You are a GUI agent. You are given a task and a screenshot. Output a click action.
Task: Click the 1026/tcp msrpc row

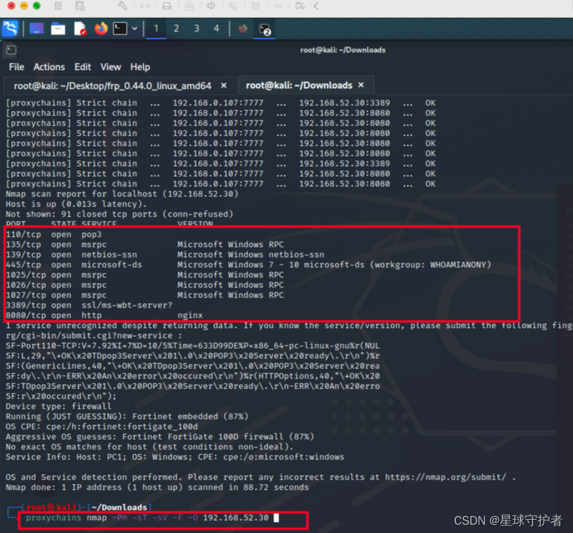(145, 285)
